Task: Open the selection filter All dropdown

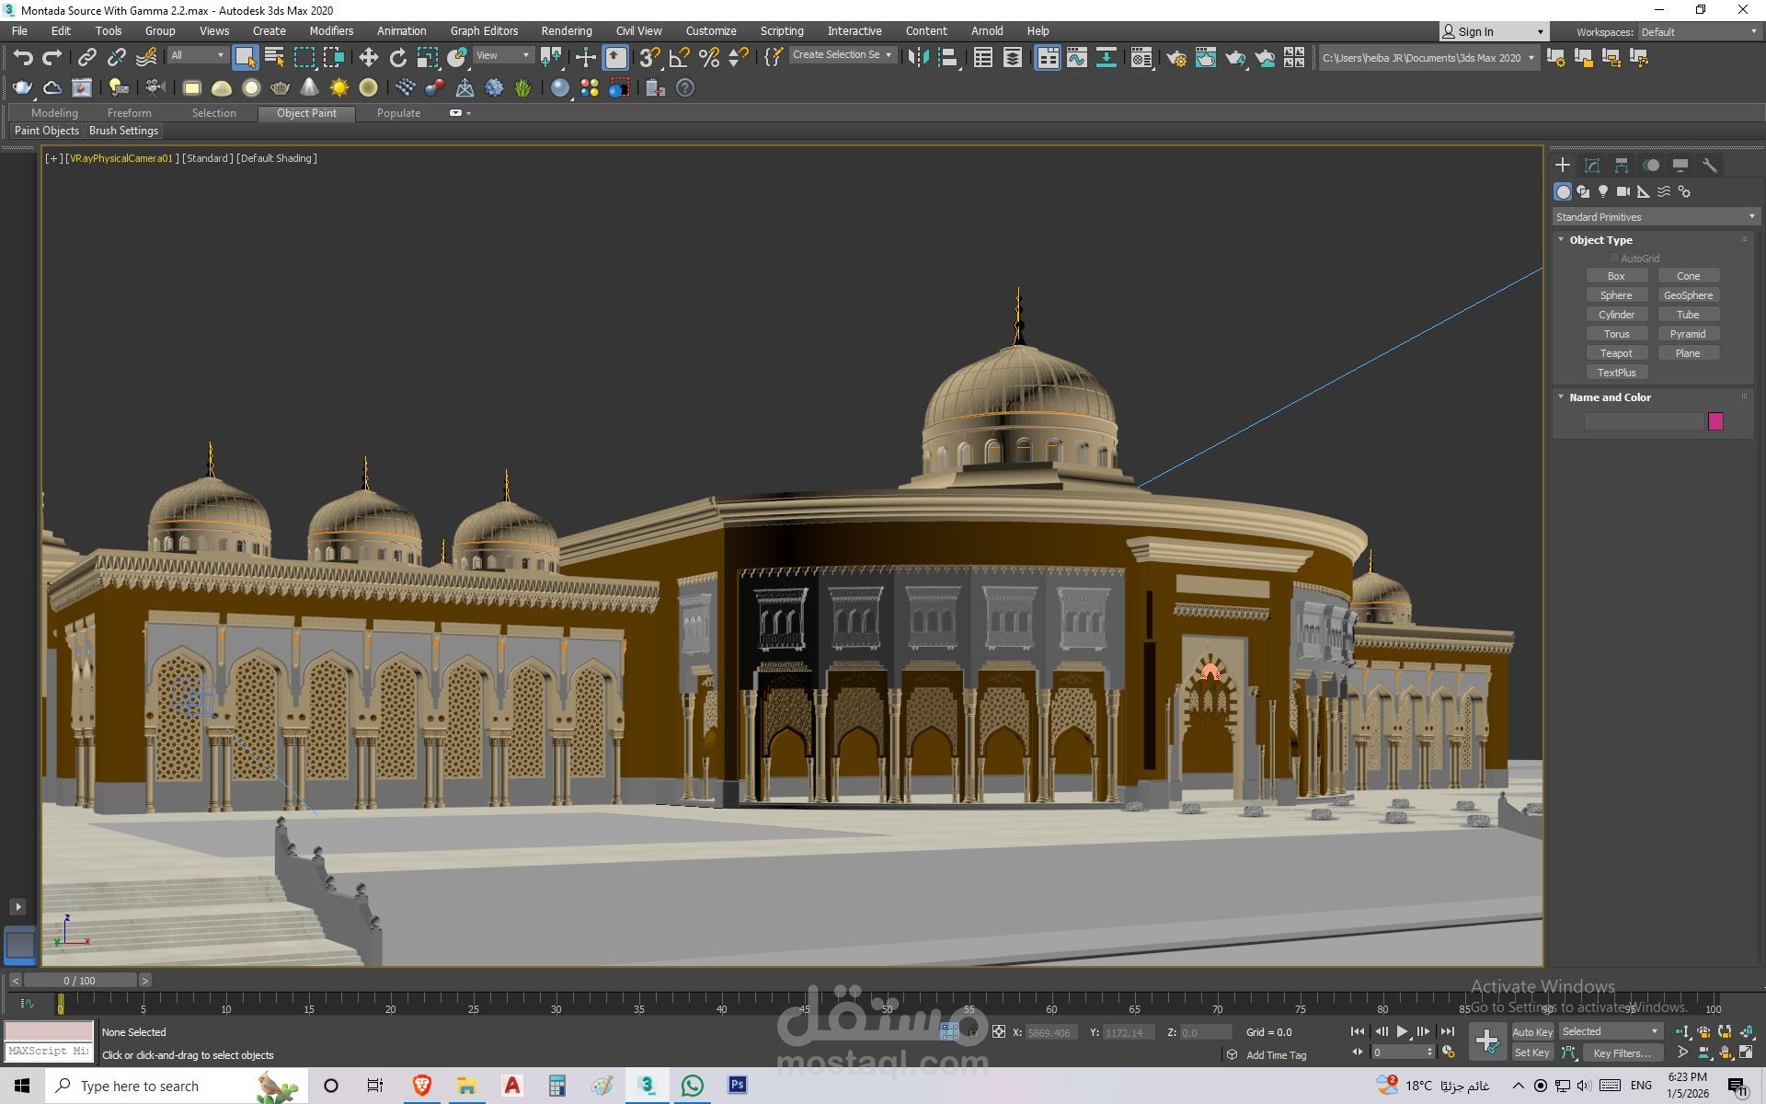Action: [197, 55]
